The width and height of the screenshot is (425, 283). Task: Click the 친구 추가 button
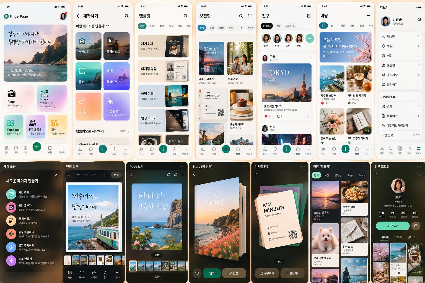click(393, 226)
